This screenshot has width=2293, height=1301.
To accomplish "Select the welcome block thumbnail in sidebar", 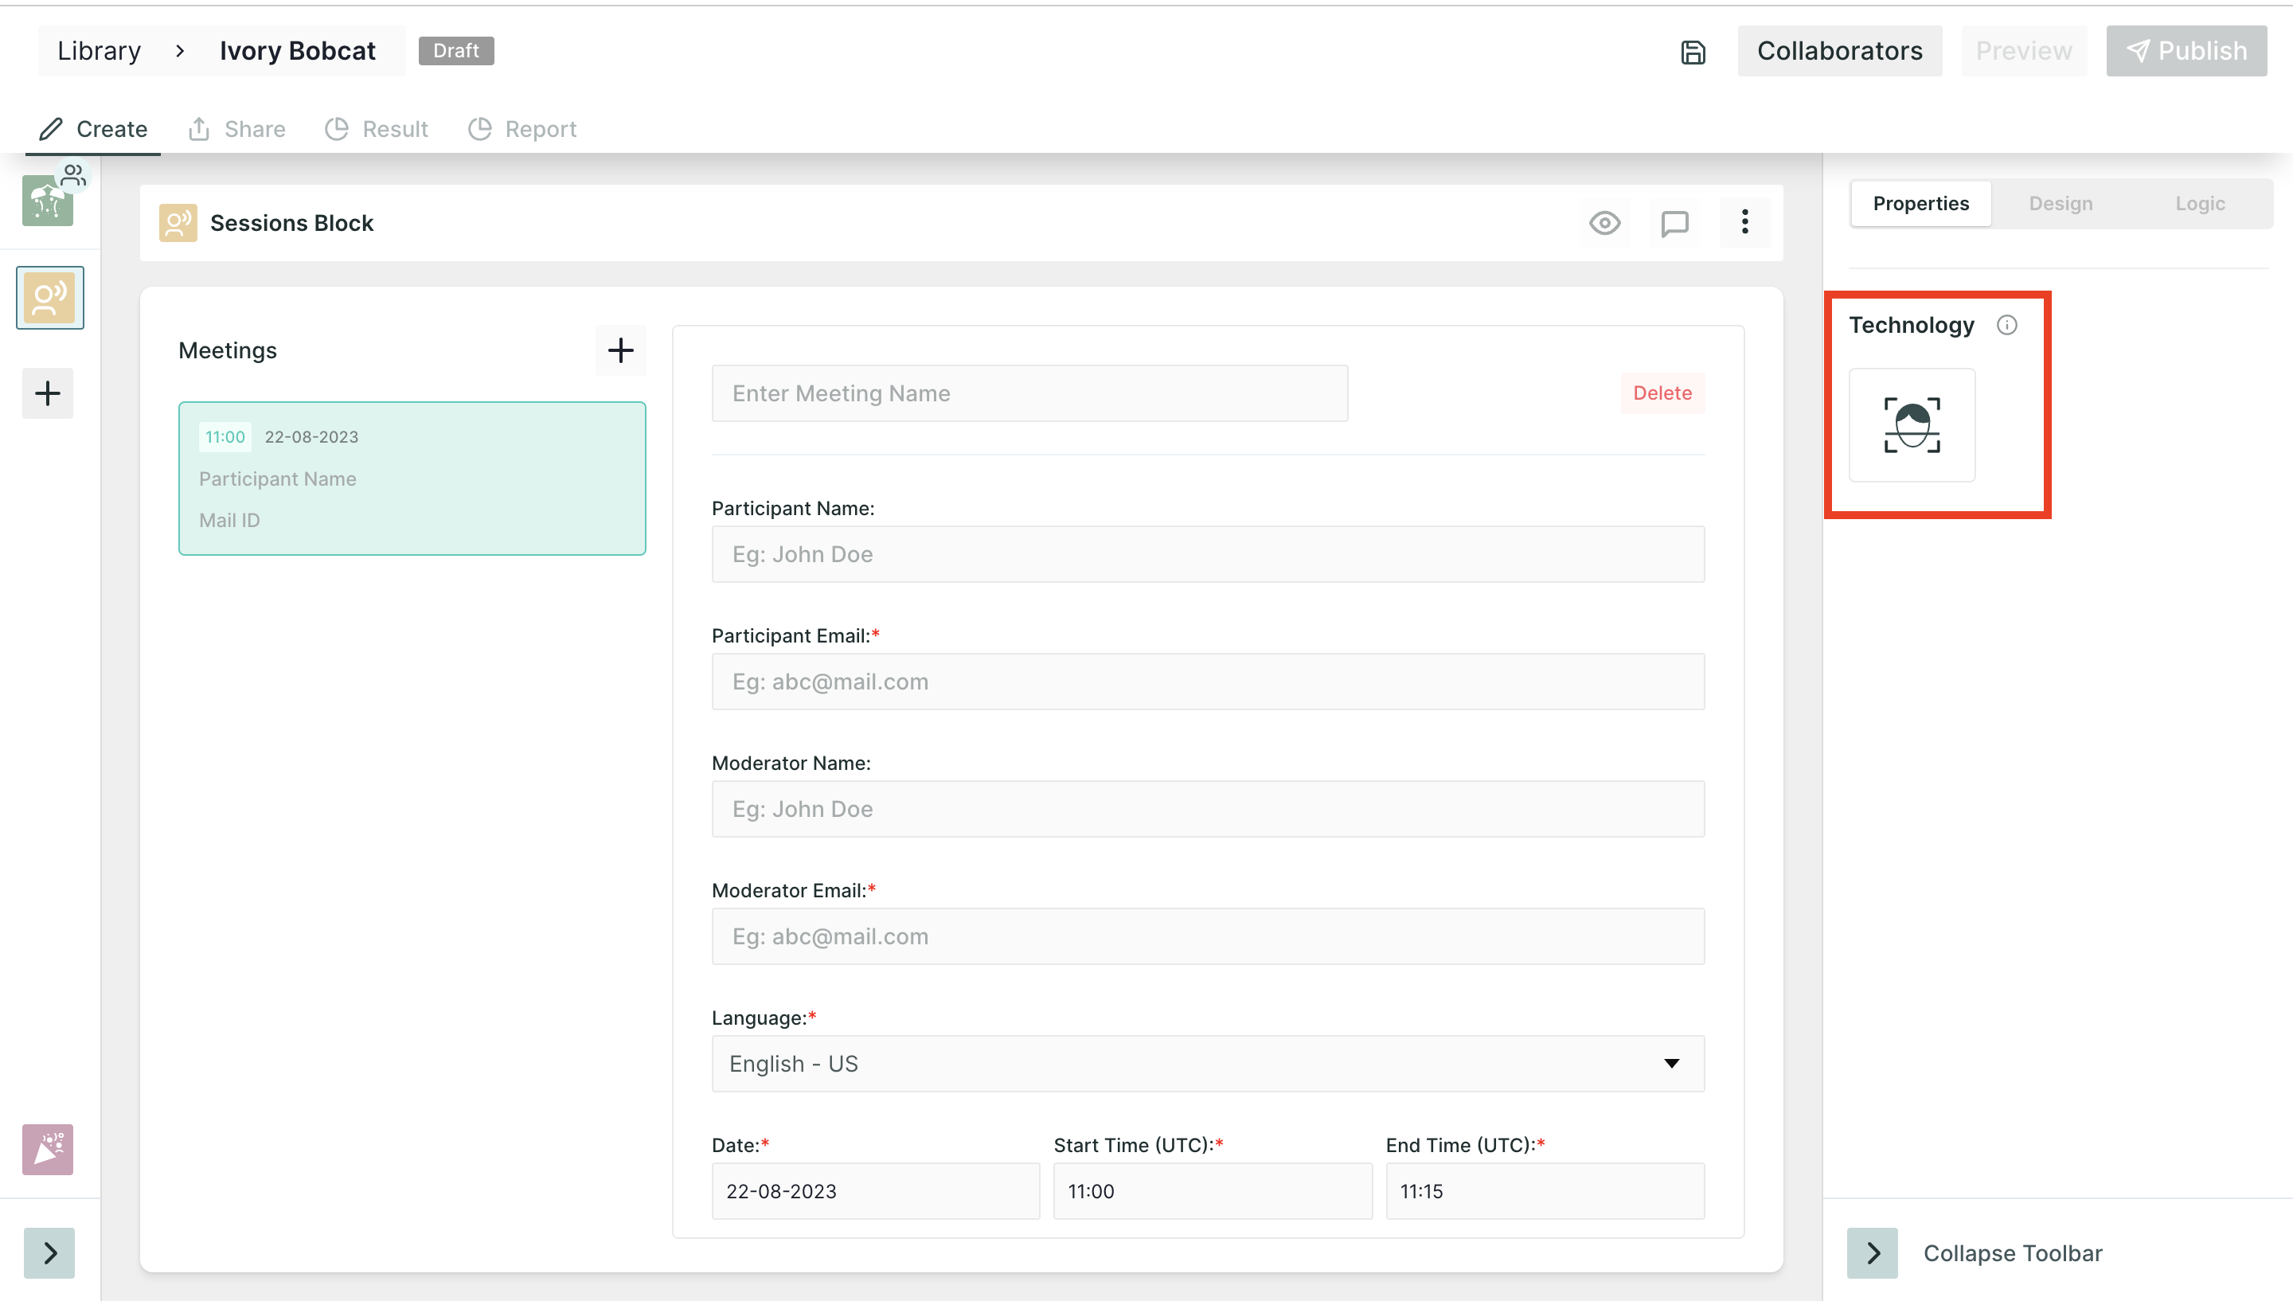I will (x=47, y=201).
